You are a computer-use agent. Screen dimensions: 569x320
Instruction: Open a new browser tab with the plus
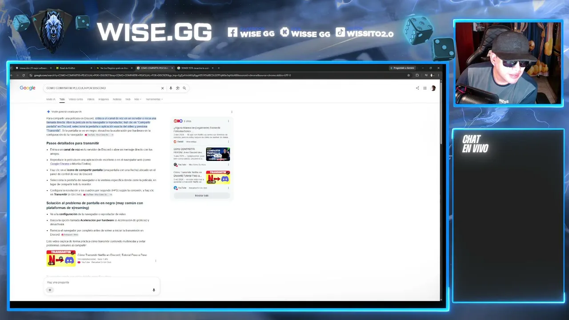coord(218,68)
